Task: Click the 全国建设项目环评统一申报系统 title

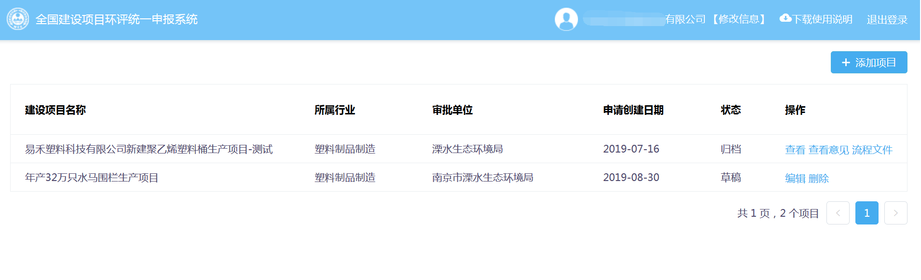Action: coord(116,19)
